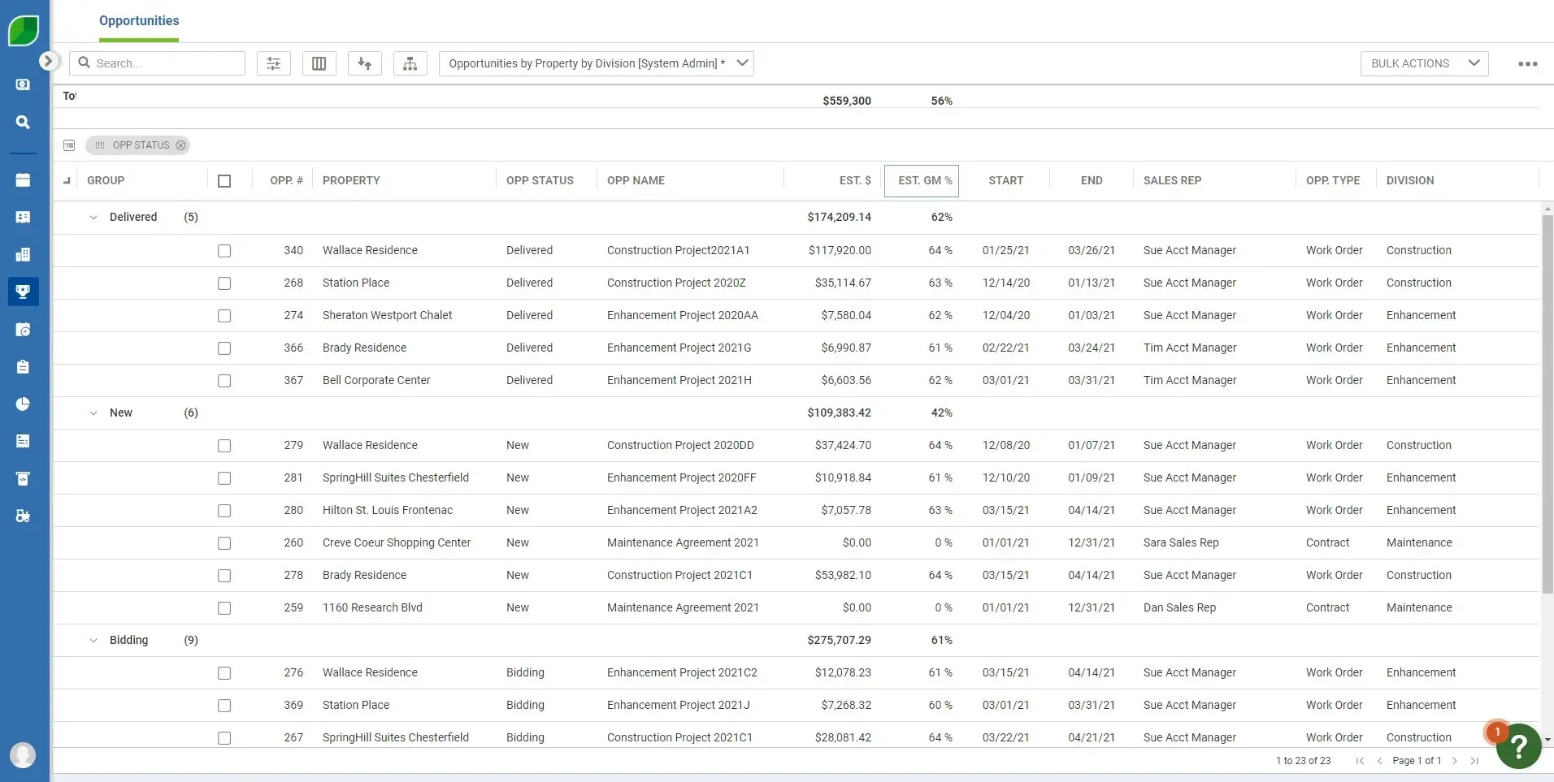Open the calendar icon in the sidebar
This screenshot has height=782, width=1554.
22,179
